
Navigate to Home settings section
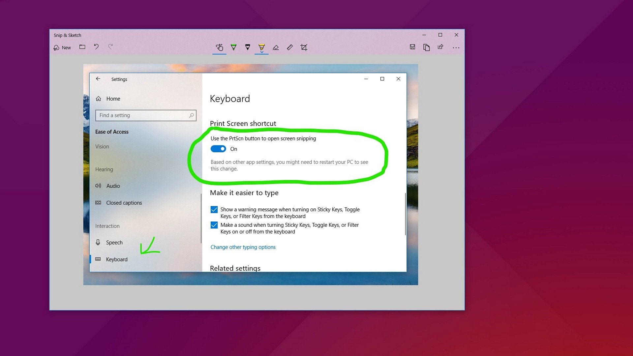(x=113, y=98)
